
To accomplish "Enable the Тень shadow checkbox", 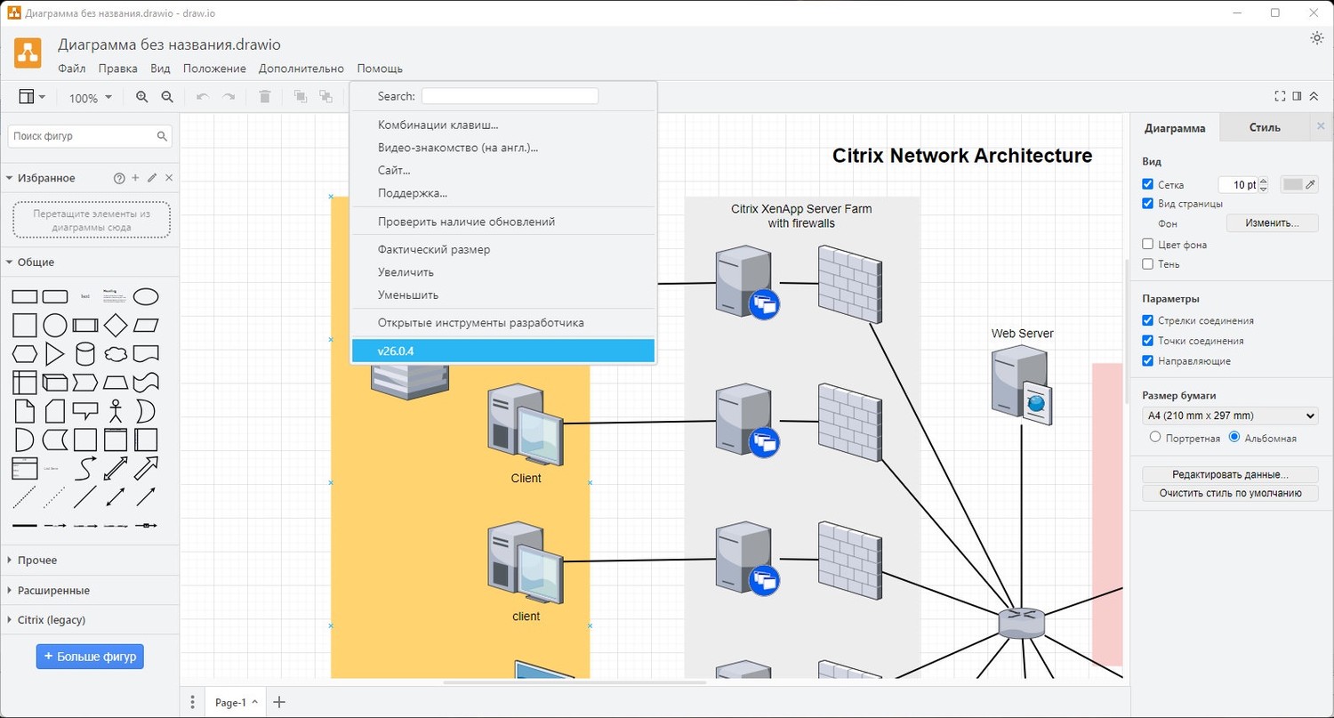I will [x=1147, y=264].
